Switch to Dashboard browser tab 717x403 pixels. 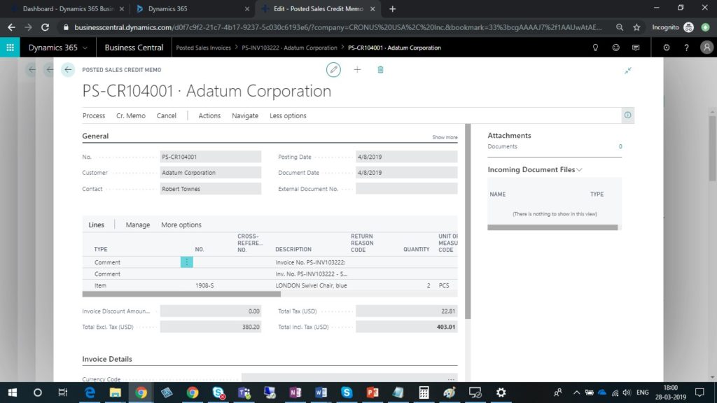tap(68, 8)
